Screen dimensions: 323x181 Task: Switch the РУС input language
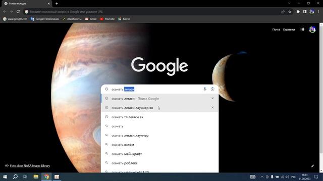[294, 177]
